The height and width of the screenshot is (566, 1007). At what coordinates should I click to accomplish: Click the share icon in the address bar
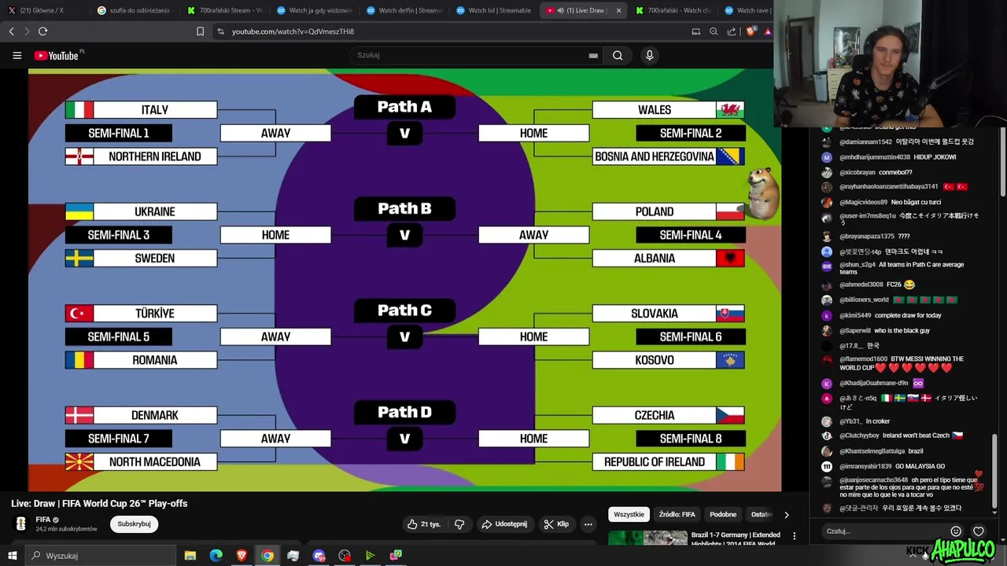click(x=732, y=31)
